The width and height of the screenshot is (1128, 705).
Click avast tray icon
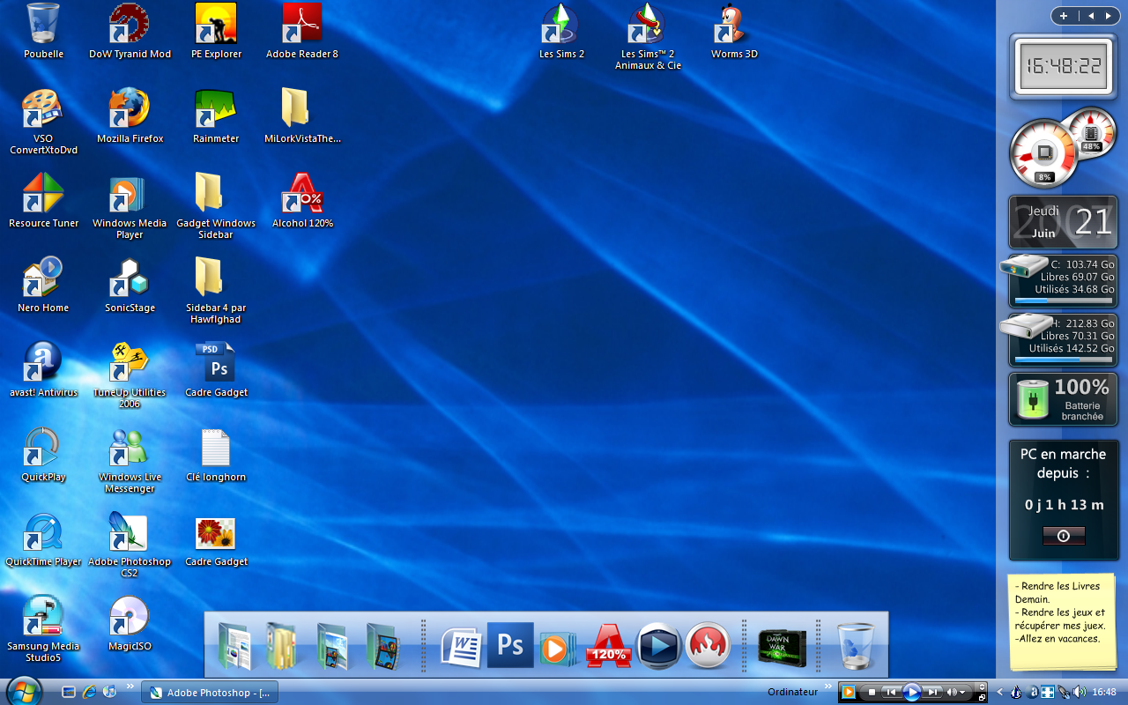coord(1031,692)
